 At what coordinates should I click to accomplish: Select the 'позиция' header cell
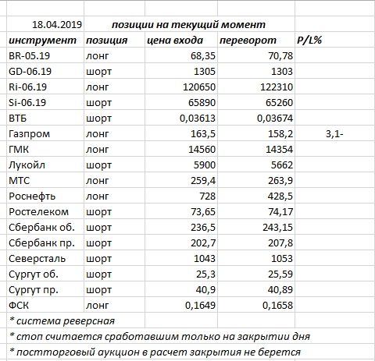click(114, 40)
